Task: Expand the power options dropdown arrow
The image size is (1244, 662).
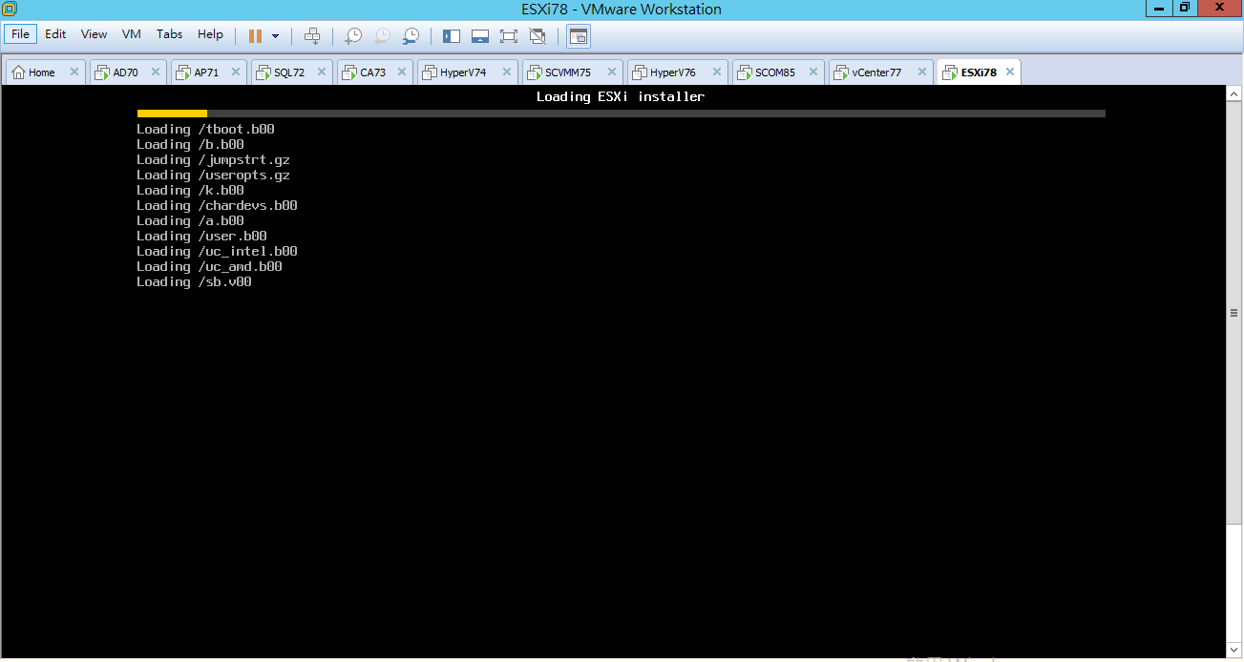Action: pyautogui.click(x=276, y=36)
